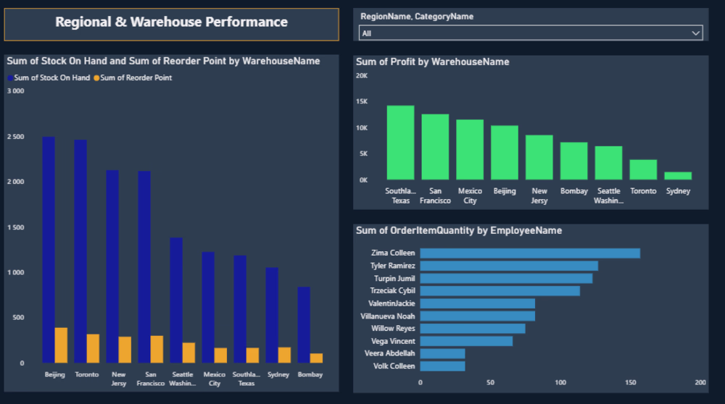Click the Sydney label under profit chart
725x404 pixels.
(x=678, y=191)
